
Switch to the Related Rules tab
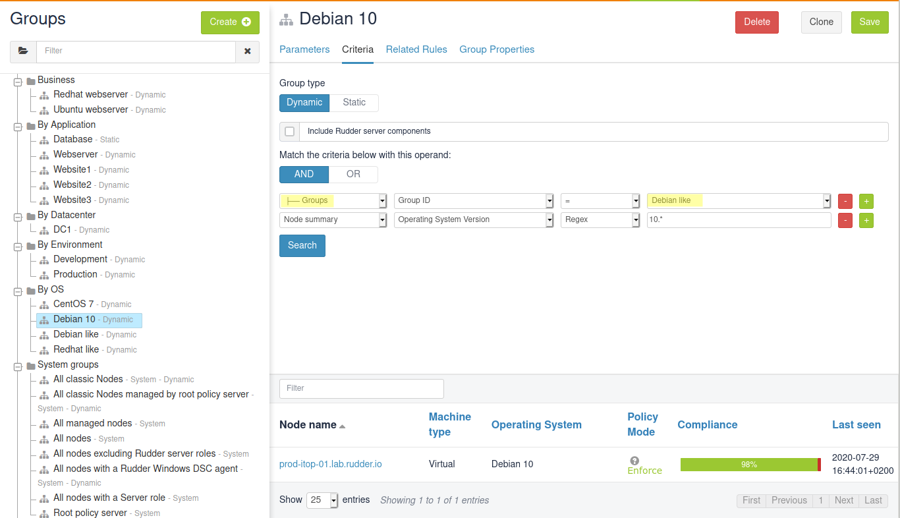point(416,49)
